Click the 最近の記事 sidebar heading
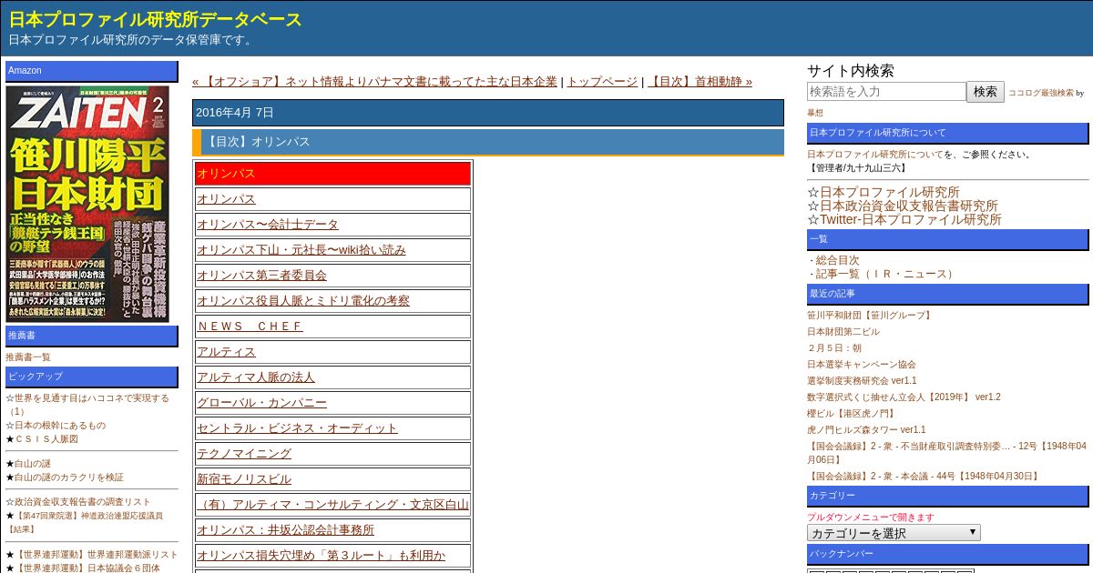Viewport: 1093px width, 573px height. [x=947, y=294]
